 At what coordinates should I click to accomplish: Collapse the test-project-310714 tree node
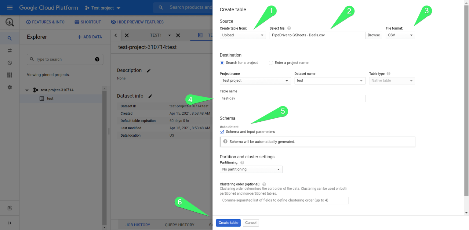pyautogui.click(x=27, y=90)
